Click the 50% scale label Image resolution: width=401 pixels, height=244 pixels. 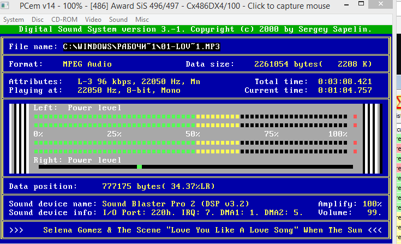click(x=193, y=134)
